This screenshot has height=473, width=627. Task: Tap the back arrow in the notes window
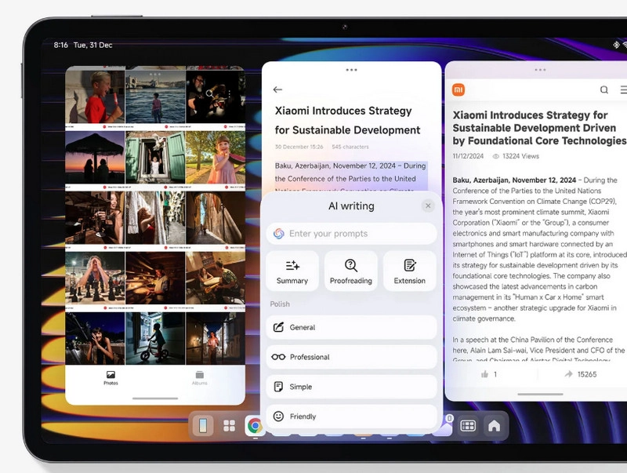(277, 89)
